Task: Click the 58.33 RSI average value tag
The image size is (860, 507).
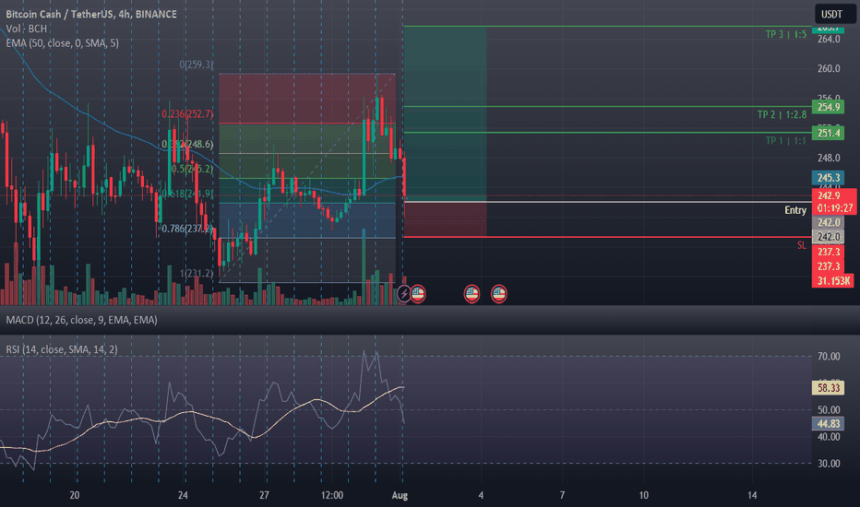Action: coord(829,388)
